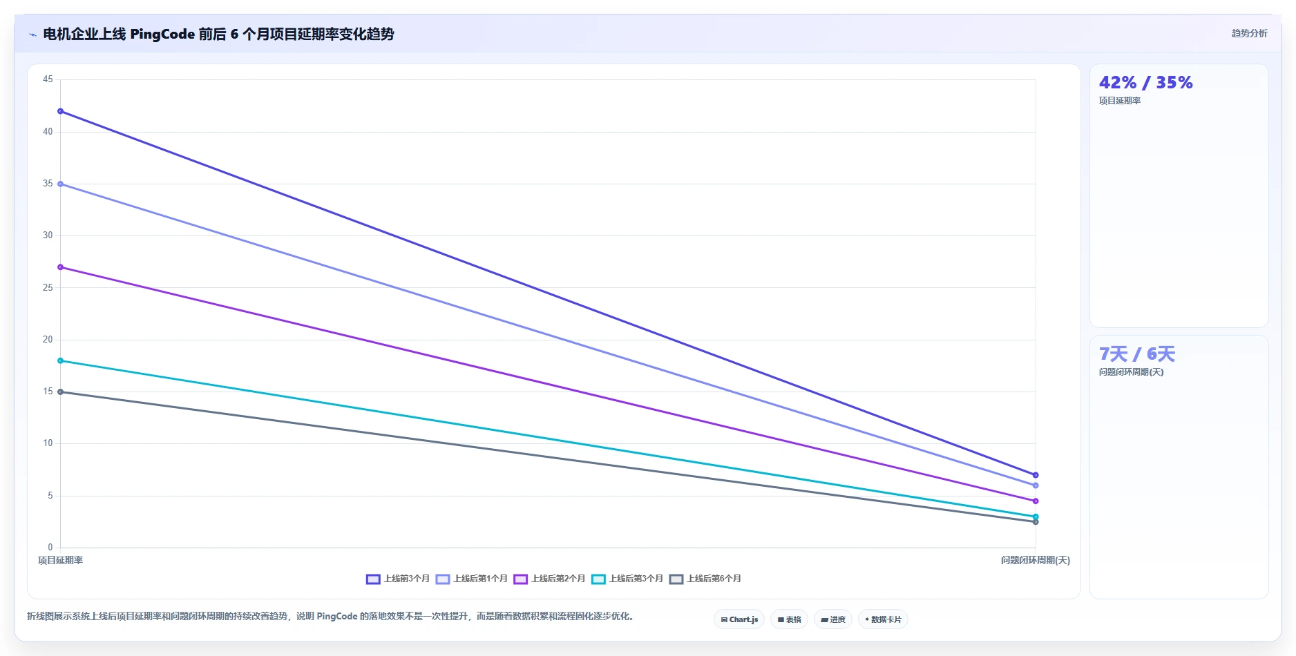
Task: Select the 15 data point for 上线后第6个月
Action: tap(61, 392)
